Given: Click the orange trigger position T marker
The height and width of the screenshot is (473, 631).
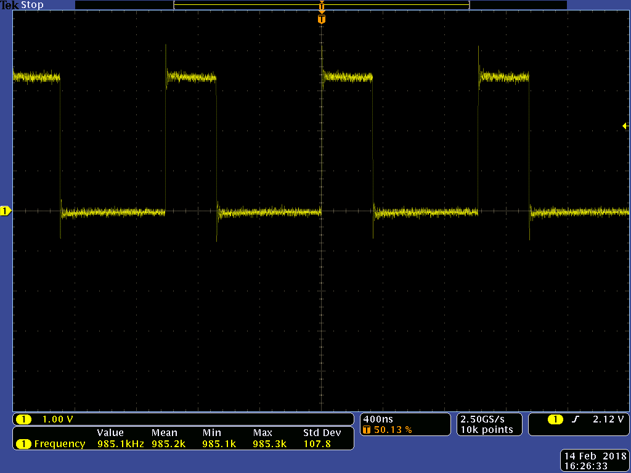Looking at the screenshot, I should (321, 19).
